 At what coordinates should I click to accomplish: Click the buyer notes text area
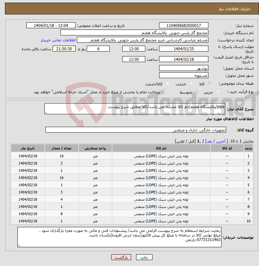(x=119, y=237)
